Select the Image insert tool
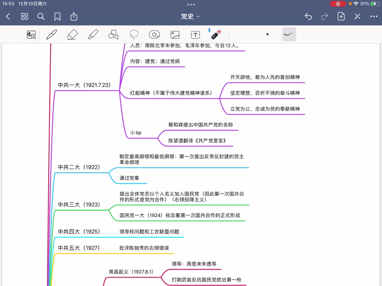The height and width of the screenshot is (286, 382). [175, 35]
